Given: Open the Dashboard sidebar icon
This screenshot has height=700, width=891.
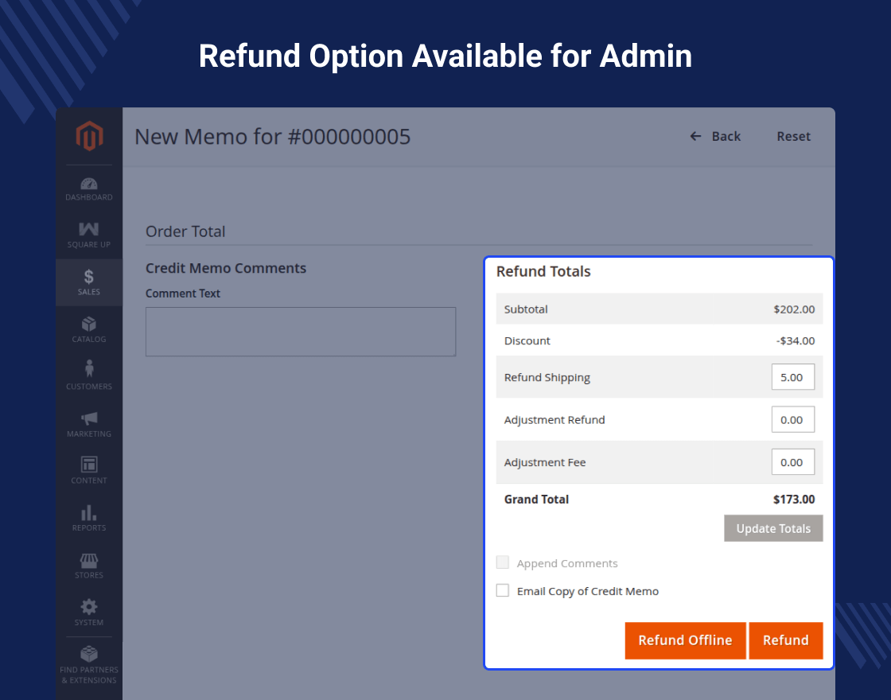Looking at the screenshot, I should coord(89,185).
